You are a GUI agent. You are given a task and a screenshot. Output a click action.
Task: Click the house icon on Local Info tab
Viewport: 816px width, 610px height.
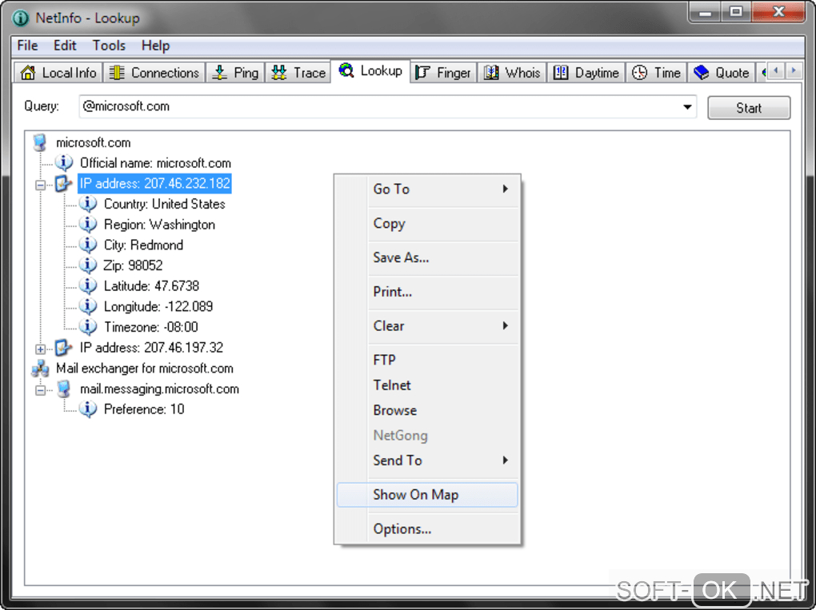[28, 73]
